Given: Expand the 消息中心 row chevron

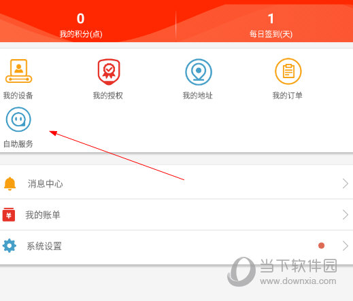Looking at the screenshot, I should (346, 183).
